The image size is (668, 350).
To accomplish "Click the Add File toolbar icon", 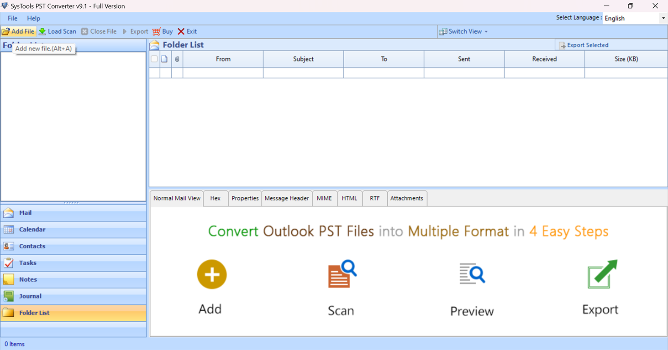I will tap(6, 31).
